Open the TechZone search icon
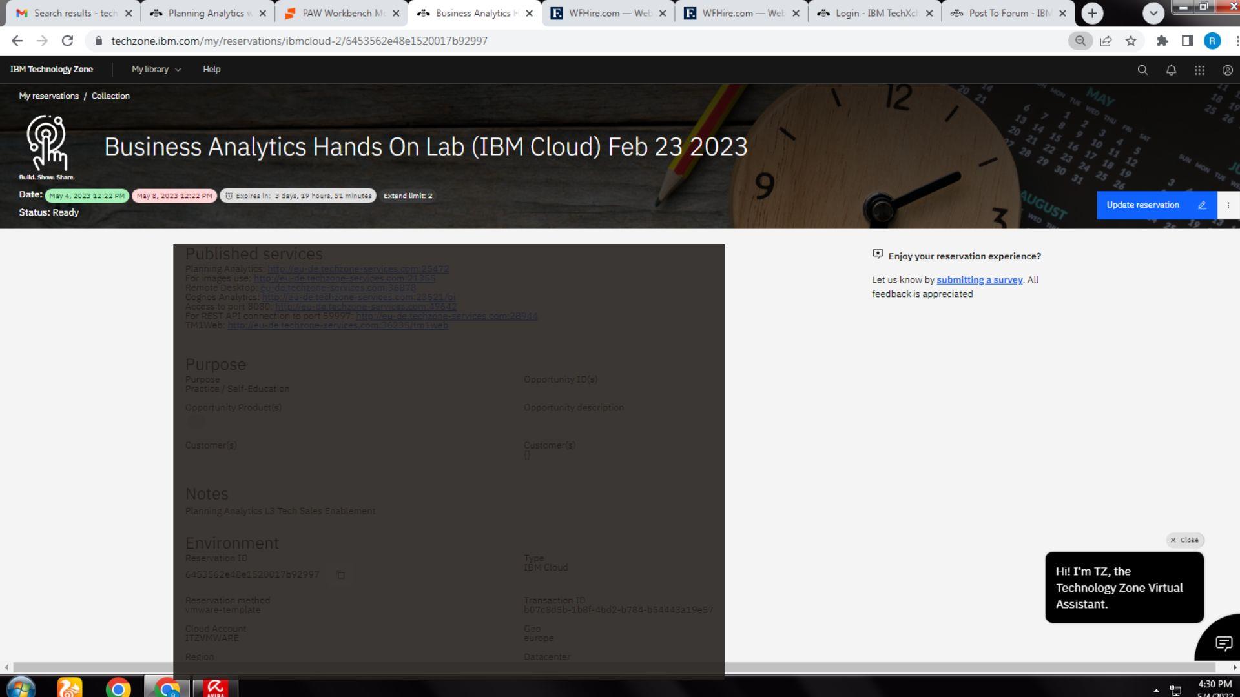This screenshot has width=1240, height=697. point(1142,69)
